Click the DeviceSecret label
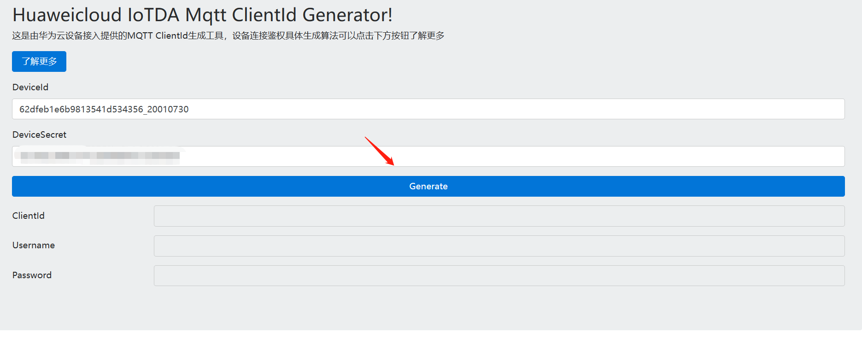The width and height of the screenshot is (862, 339). (x=40, y=135)
